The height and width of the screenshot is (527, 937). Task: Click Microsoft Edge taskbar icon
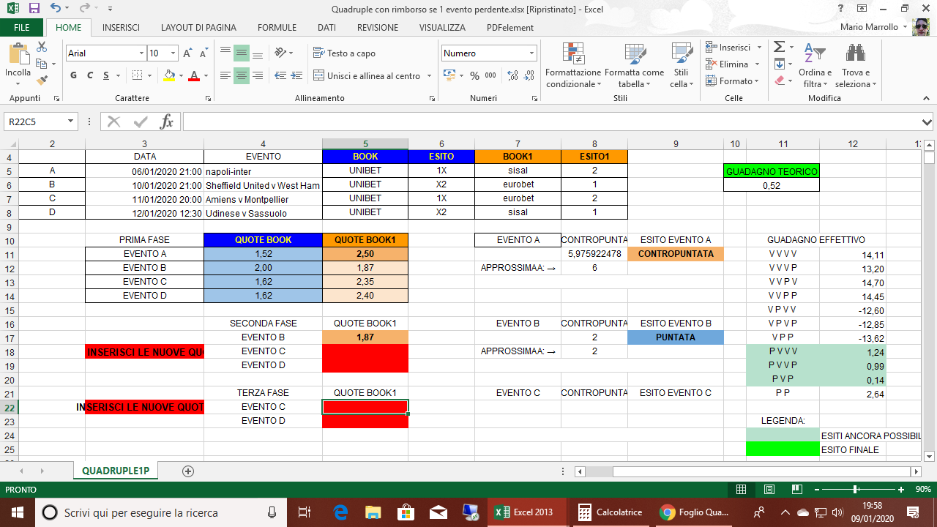tap(340, 512)
